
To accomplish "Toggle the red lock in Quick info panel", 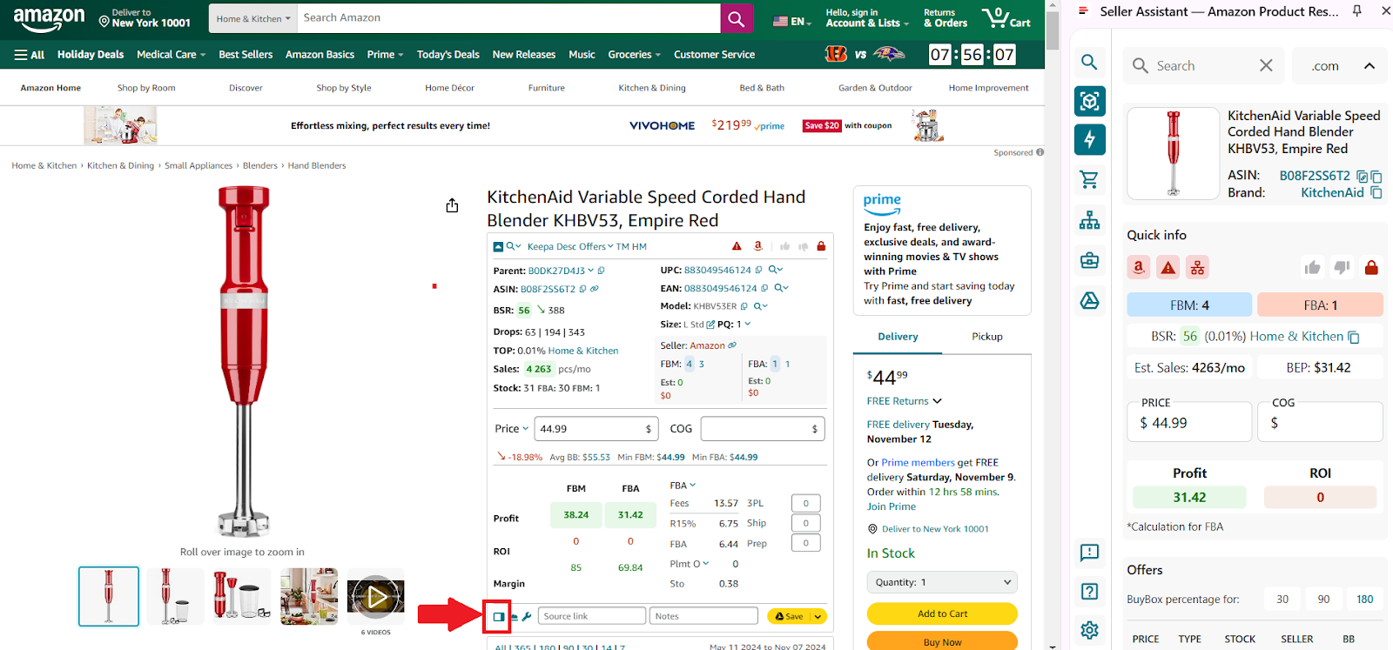I will pyautogui.click(x=1371, y=268).
